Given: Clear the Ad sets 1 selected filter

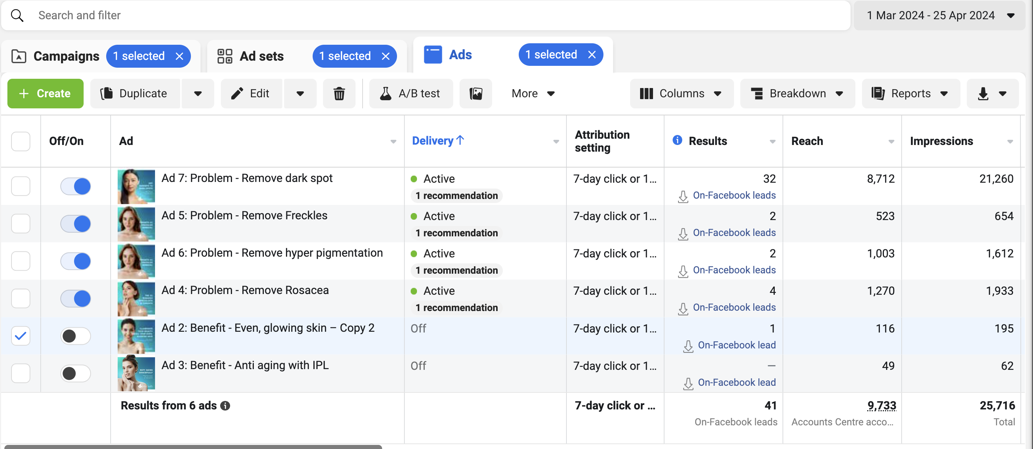Looking at the screenshot, I should click(386, 56).
